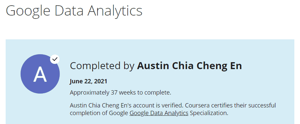Select the bold name Austin Chia Cheng En
Screen dimensions: 300x124
coord(189,66)
